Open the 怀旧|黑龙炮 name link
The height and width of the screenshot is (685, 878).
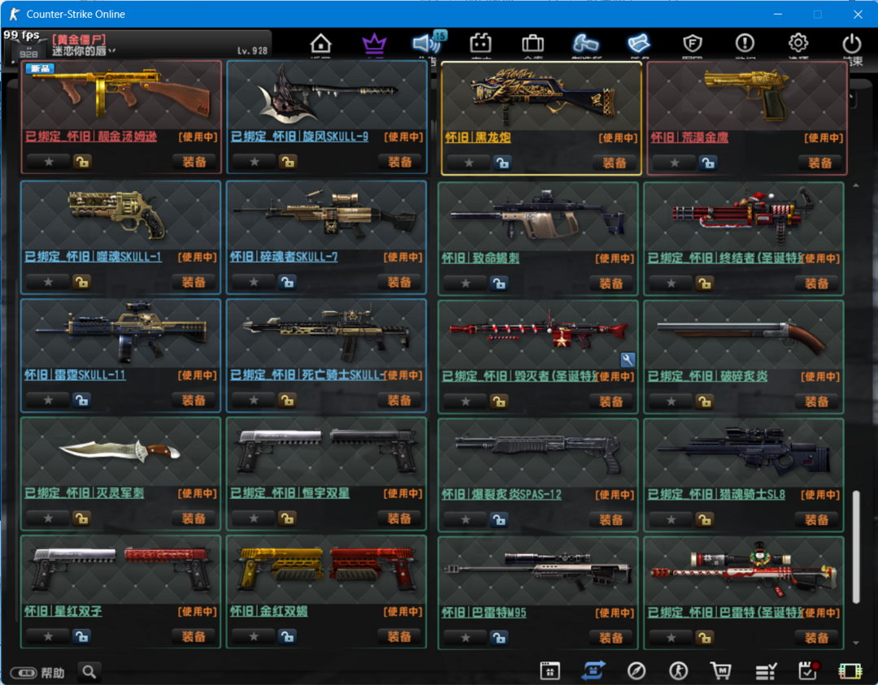[478, 137]
